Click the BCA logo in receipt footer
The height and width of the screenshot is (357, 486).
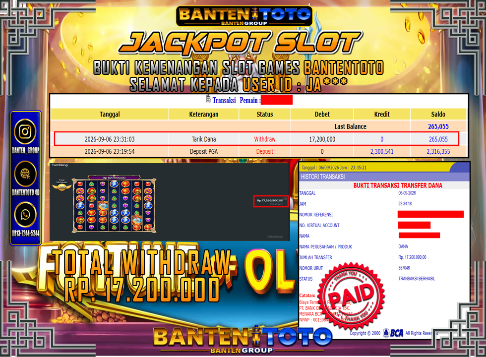393,333
